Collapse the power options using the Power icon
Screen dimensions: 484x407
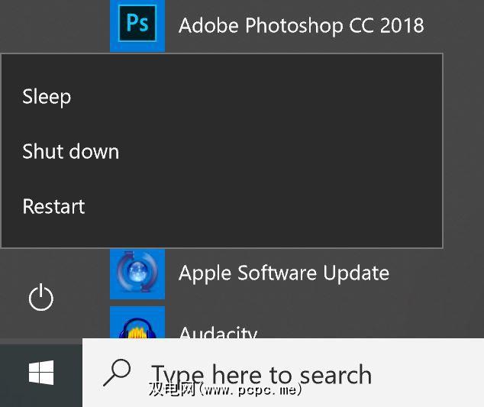40,298
